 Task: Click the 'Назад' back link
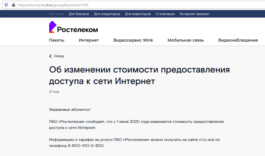[59, 56]
